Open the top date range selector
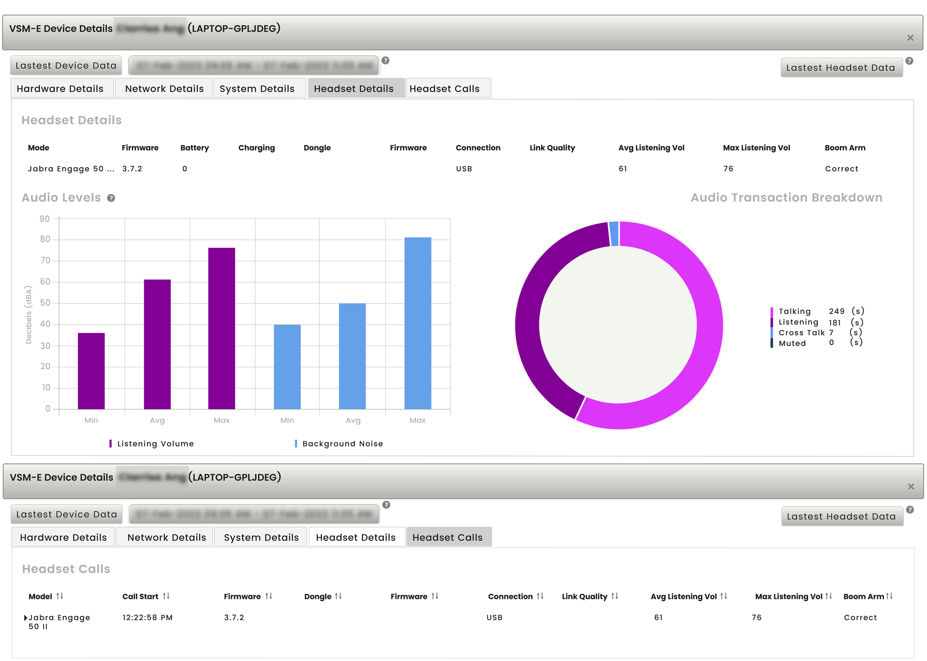Screen dimensions: 927x661 coord(254,66)
